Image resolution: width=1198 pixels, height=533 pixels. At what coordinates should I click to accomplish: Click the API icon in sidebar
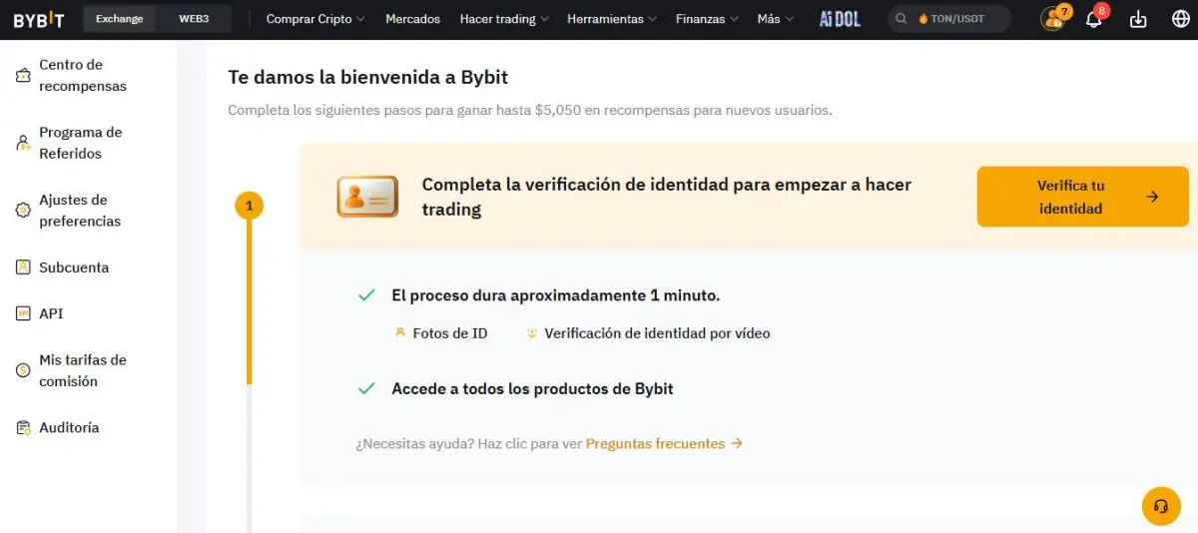[x=23, y=313]
